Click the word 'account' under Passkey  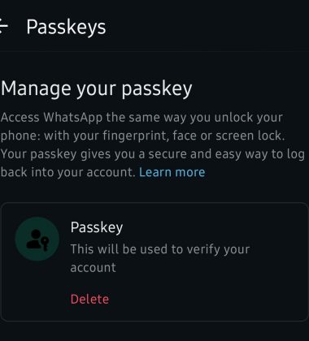pos(93,268)
